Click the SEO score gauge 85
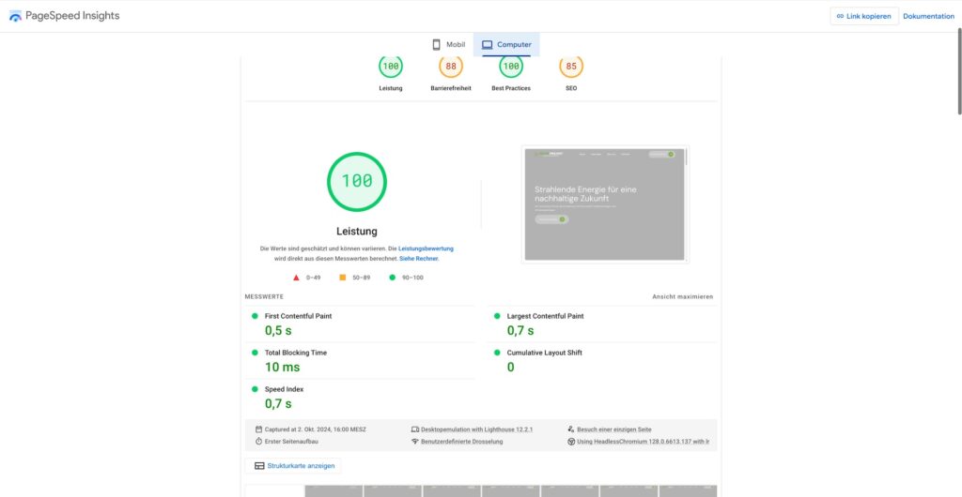 tap(571, 67)
